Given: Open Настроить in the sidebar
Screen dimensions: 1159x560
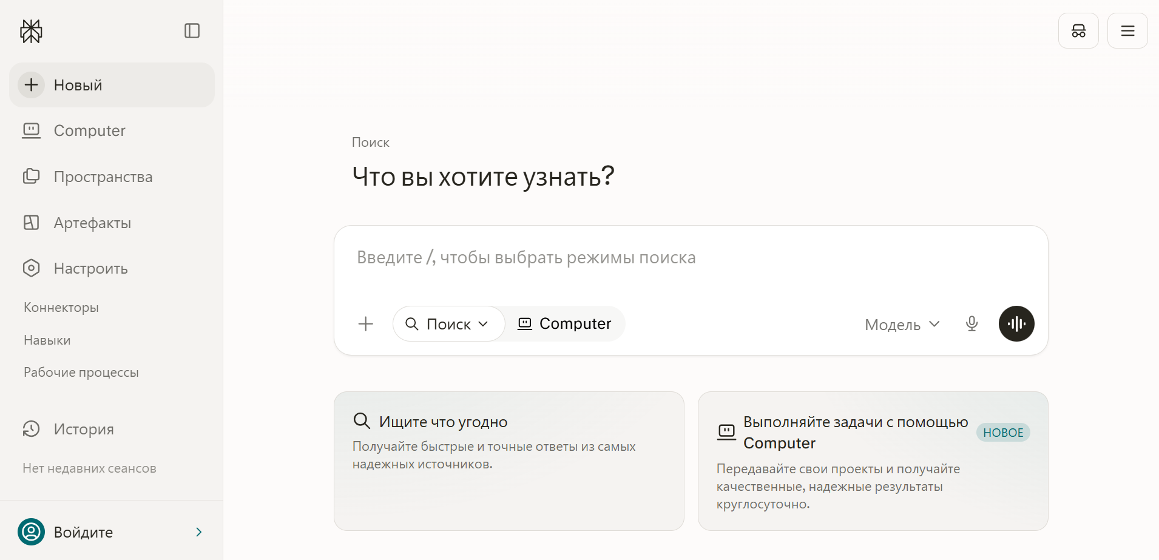Looking at the screenshot, I should click(x=91, y=268).
